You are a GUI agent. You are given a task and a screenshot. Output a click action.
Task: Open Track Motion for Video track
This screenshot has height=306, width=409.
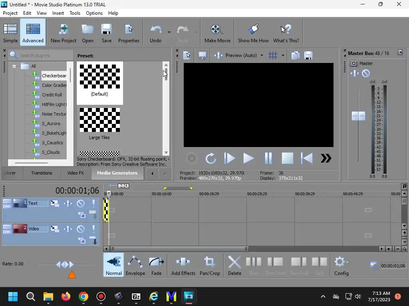pos(55,229)
